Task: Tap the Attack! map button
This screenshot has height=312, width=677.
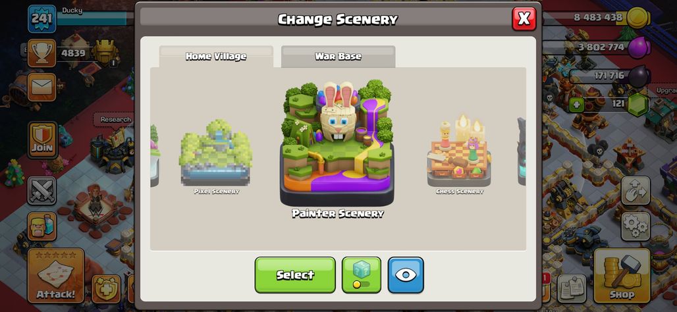Action: 56,276
